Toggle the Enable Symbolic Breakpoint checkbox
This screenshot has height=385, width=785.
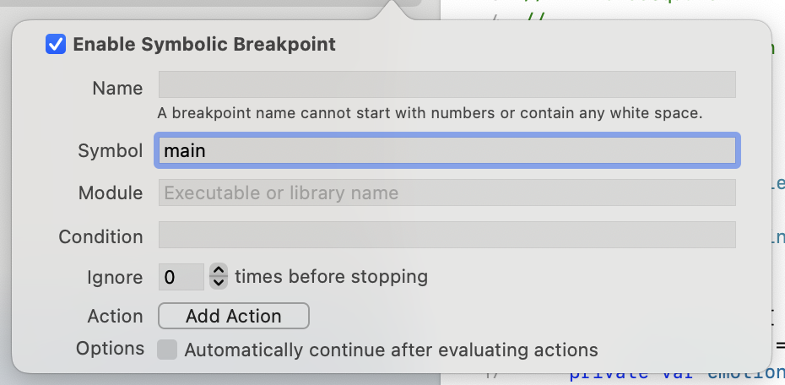point(56,45)
